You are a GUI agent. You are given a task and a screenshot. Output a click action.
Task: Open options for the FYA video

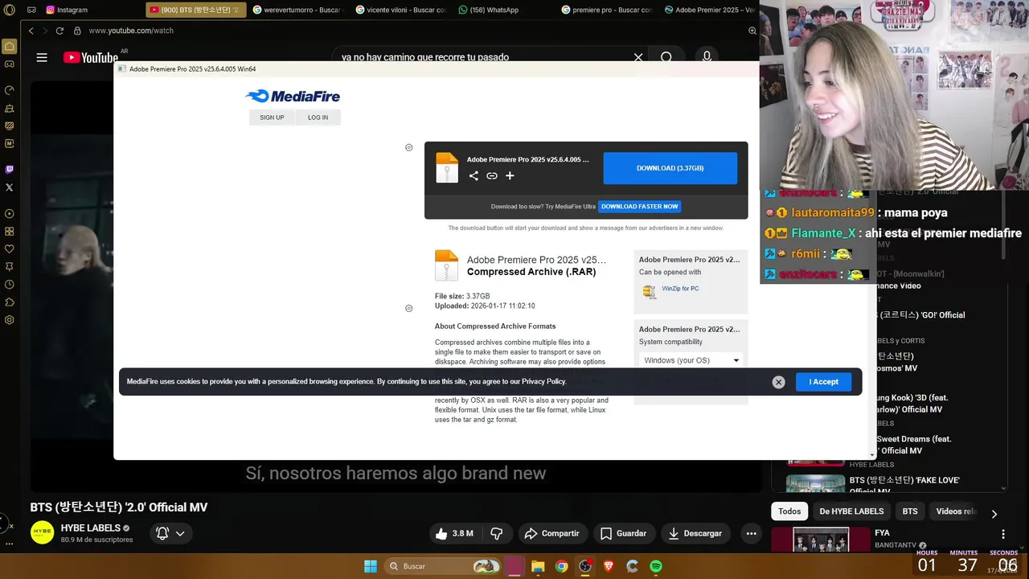click(1003, 534)
